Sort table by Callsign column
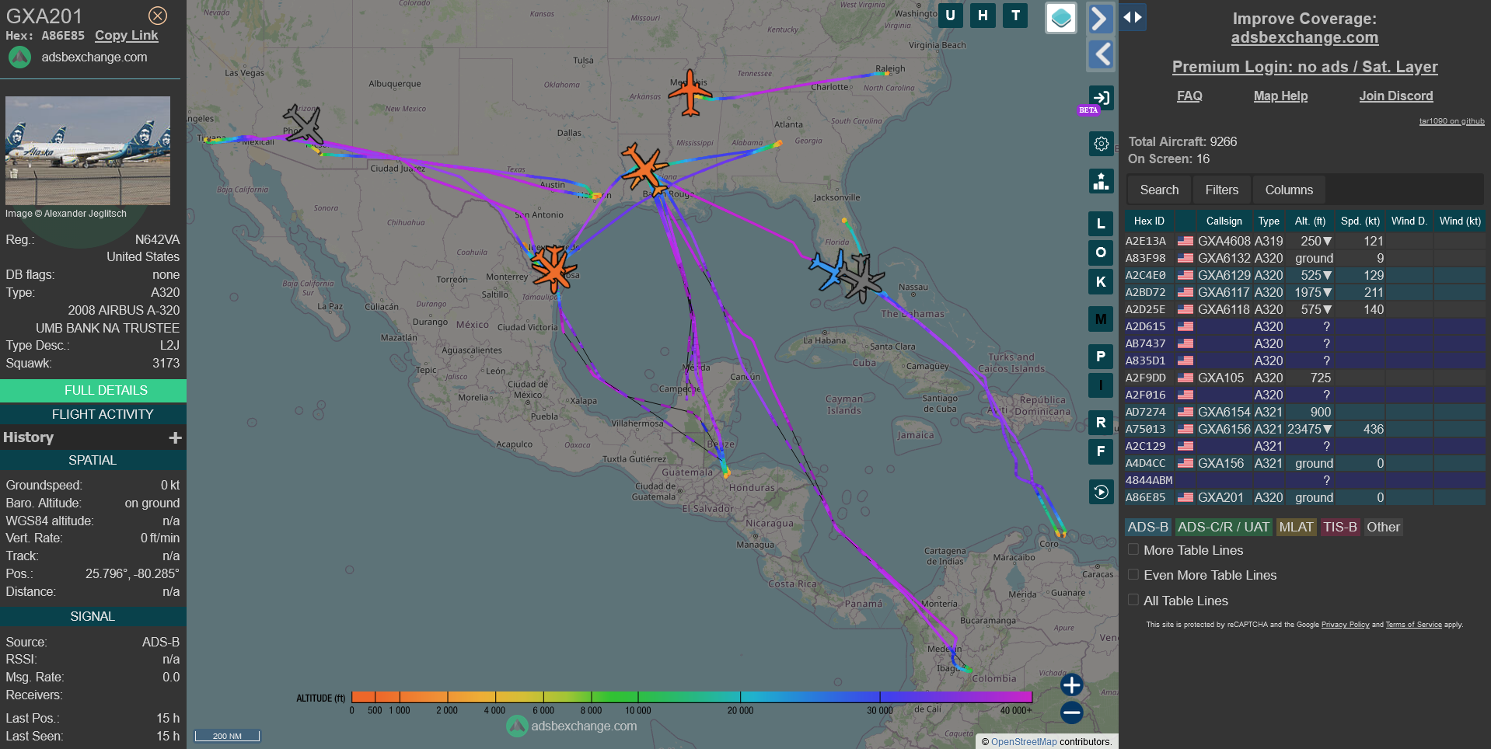This screenshot has width=1491, height=749. pyautogui.click(x=1224, y=221)
